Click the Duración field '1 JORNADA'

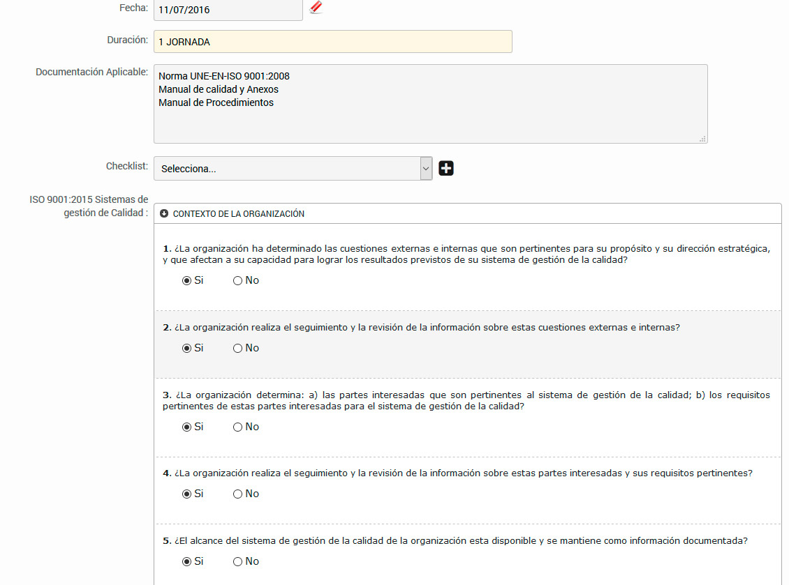pyautogui.click(x=332, y=42)
